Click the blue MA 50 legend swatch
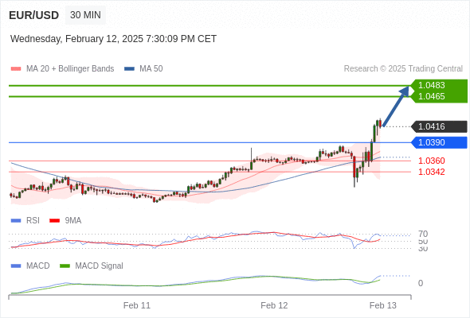The width and height of the screenshot is (470, 318). [129, 69]
